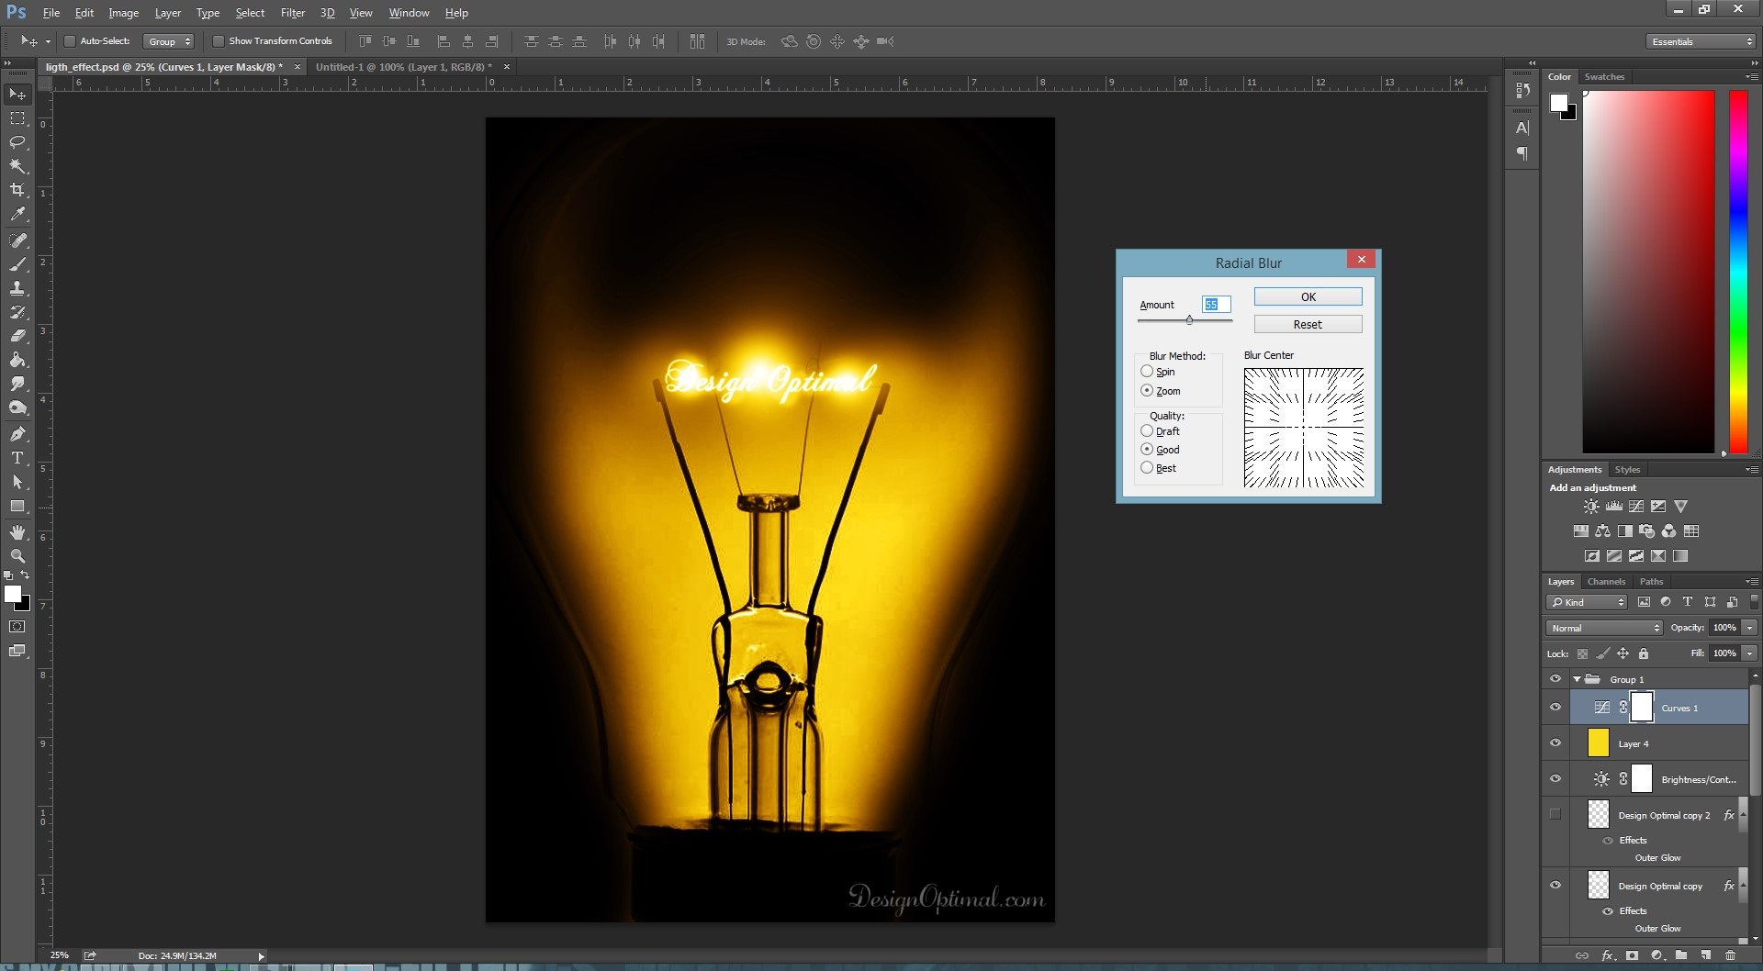Click the Radial Blur Amount slider handle
1763x971 pixels.
click(1189, 320)
